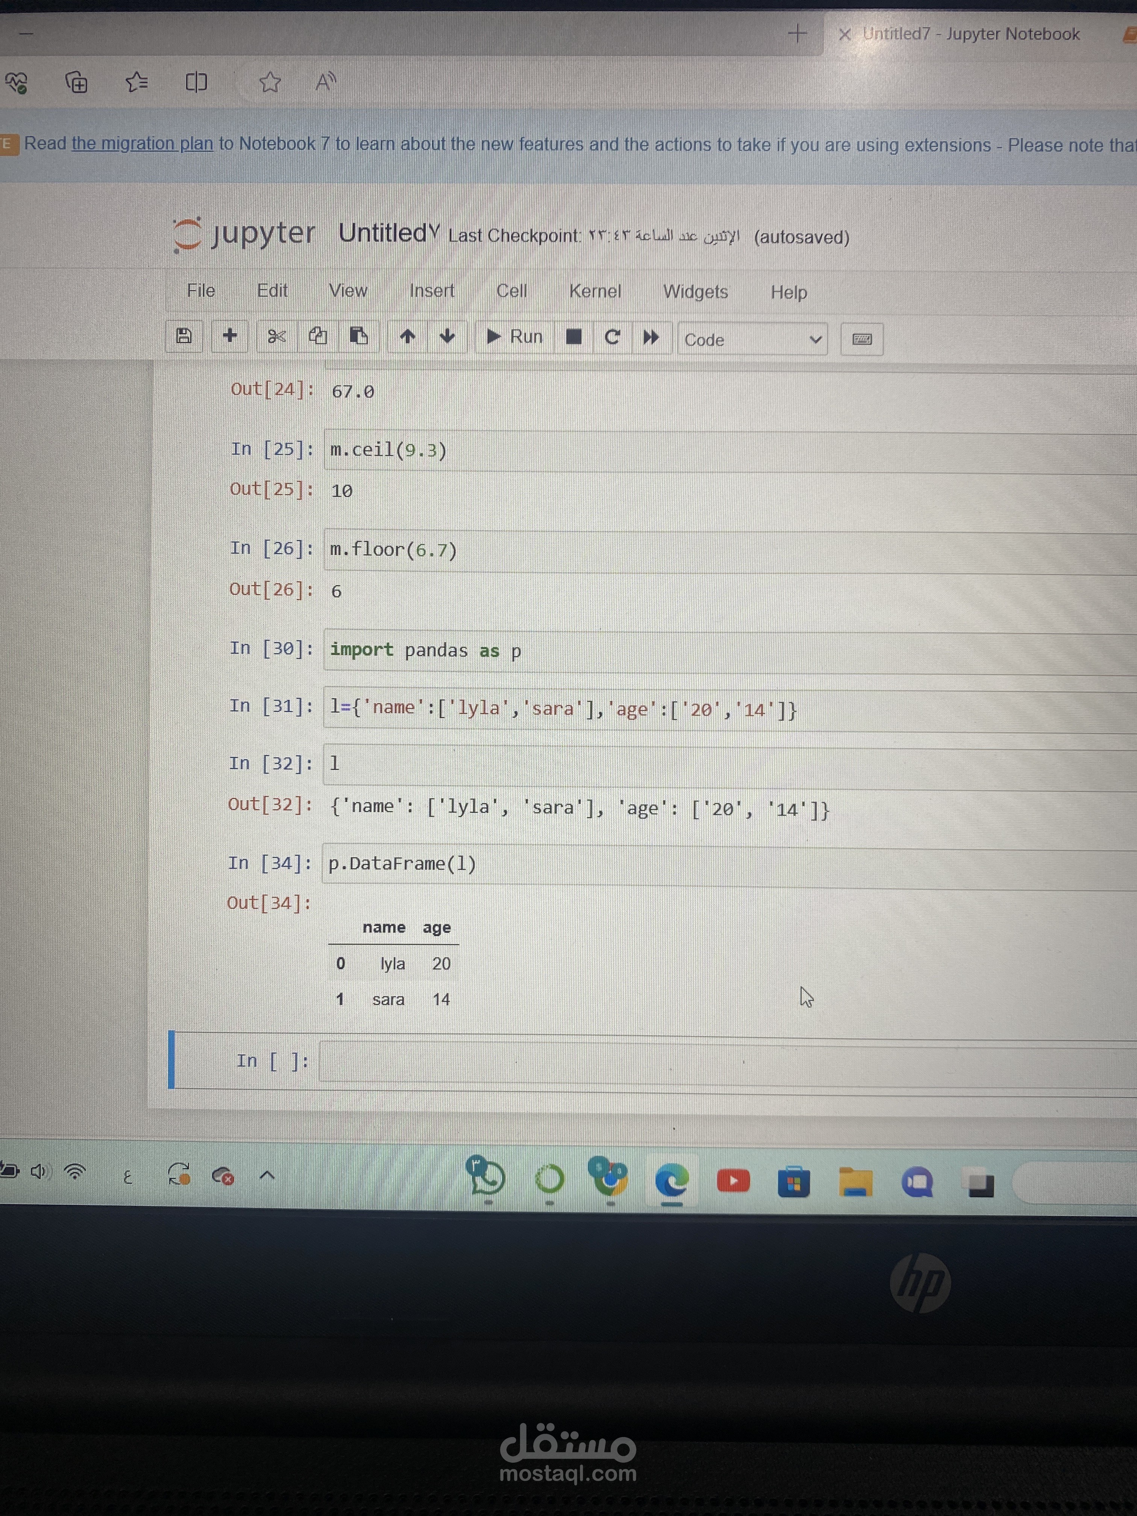Launch File Explorer from the taskbar
This screenshot has width=1137, height=1516.
coord(855,1181)
